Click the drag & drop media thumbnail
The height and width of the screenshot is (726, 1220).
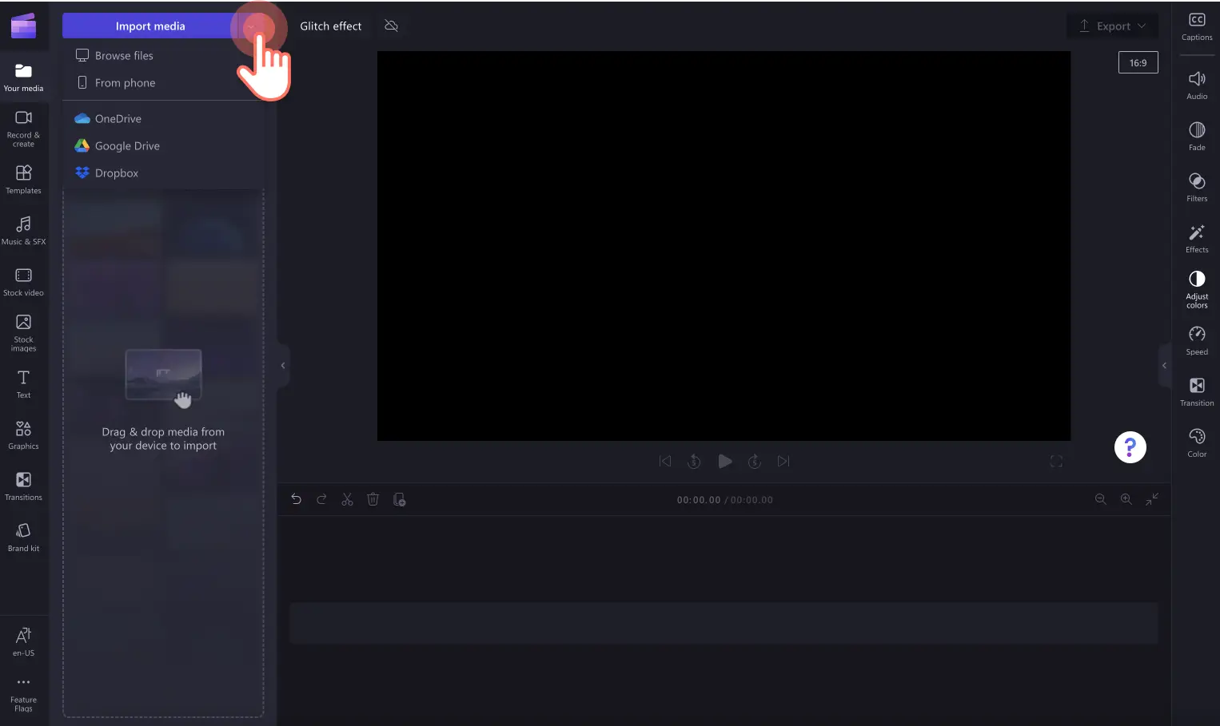pyautogui.click(x=163, y=375)
